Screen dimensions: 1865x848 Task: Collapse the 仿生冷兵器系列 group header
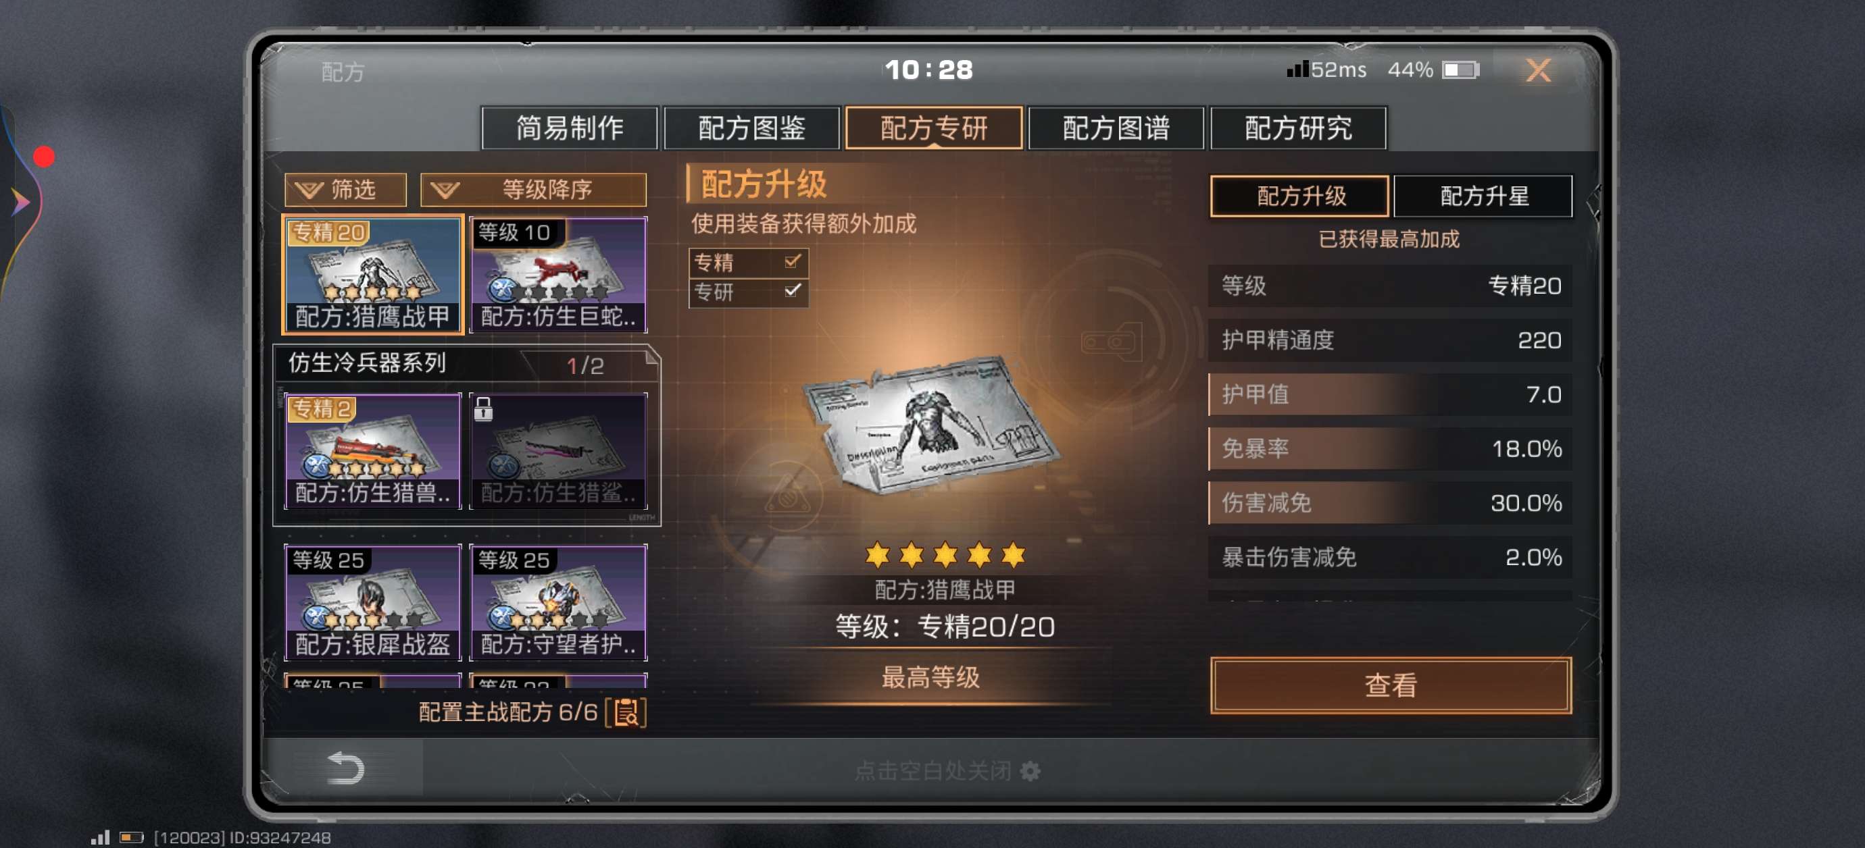pyautogui.click(x=466, y=363)
